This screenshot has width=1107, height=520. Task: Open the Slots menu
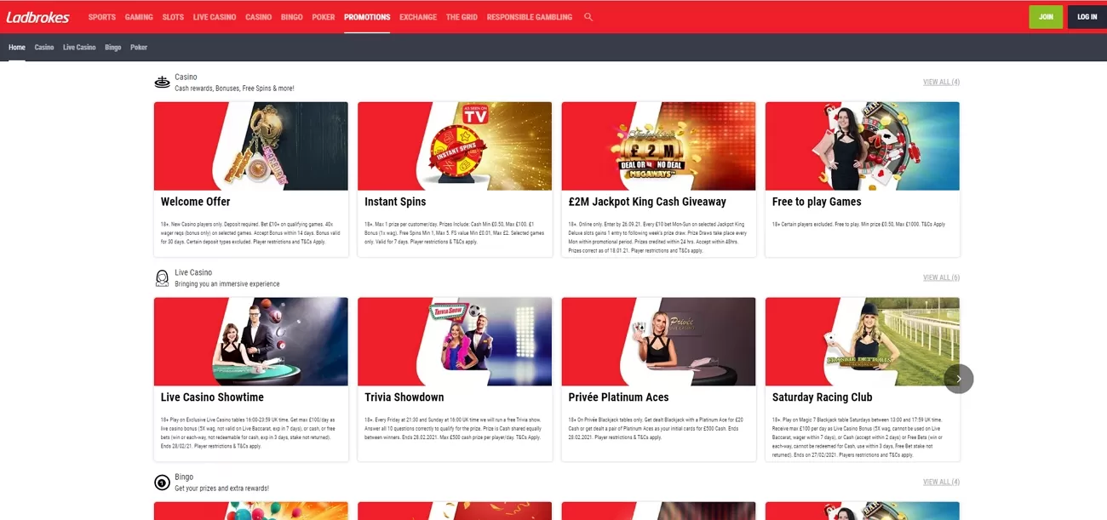(173, 17)
